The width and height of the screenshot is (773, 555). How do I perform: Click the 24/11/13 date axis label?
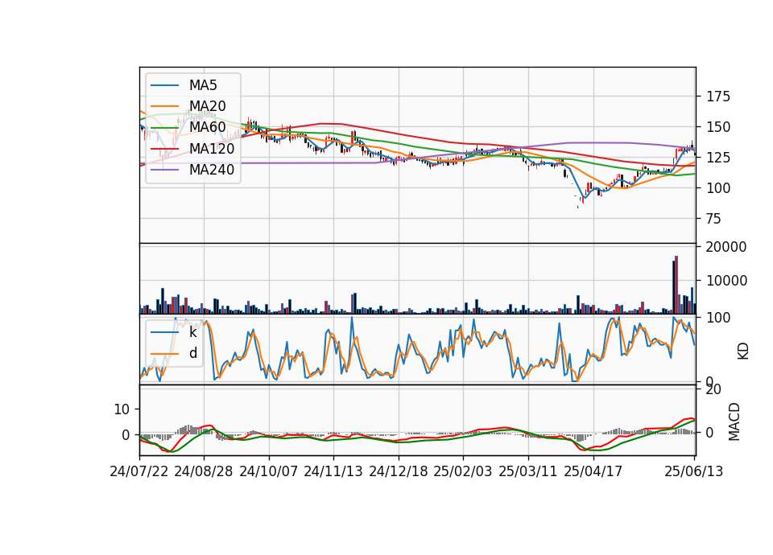pos(333,471)
